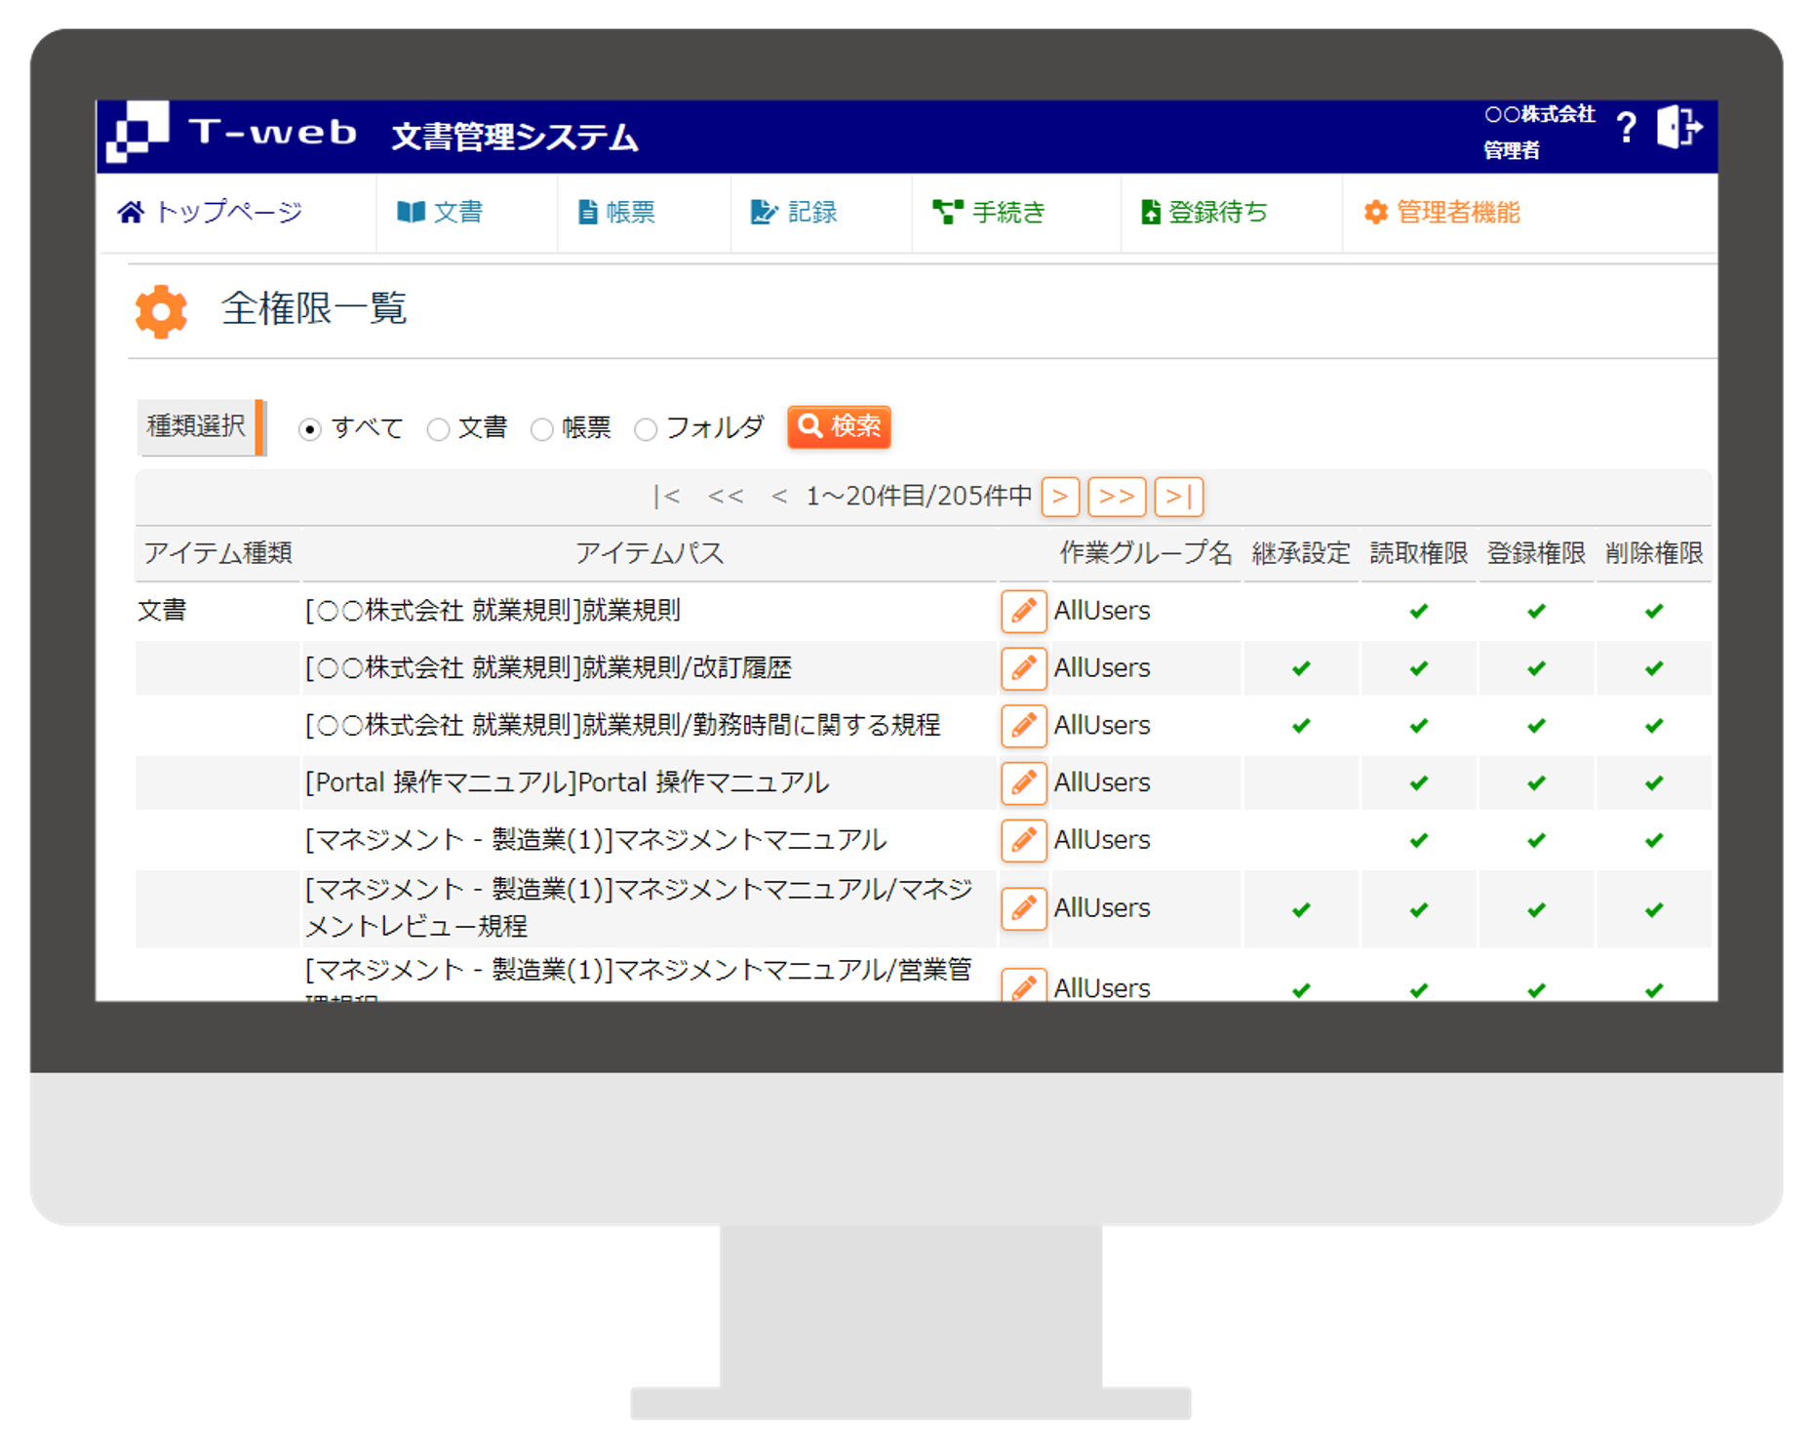Click edit pencil for マネジメントレビュー規程 row
The width and height of the screenshot is (1815, 1441).
tap(1023, 908)
